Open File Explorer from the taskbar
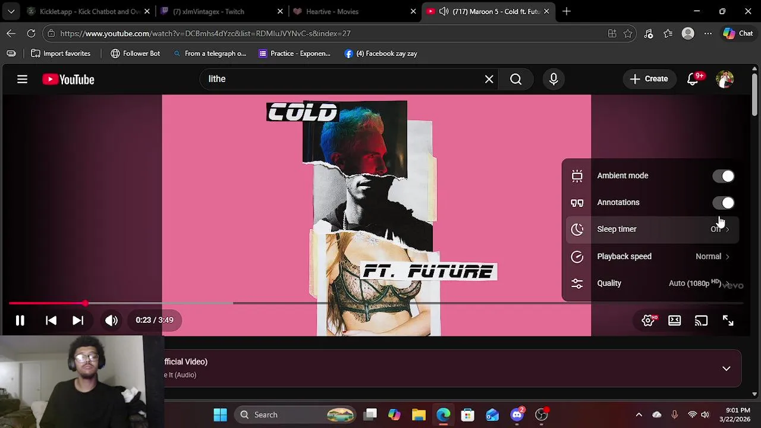Image resolution: width=761 pixels, height=428 pixels. [419, 415]
